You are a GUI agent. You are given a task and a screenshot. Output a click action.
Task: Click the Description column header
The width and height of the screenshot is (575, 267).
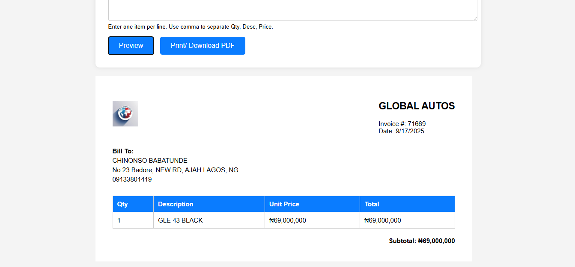coord(176,204)
